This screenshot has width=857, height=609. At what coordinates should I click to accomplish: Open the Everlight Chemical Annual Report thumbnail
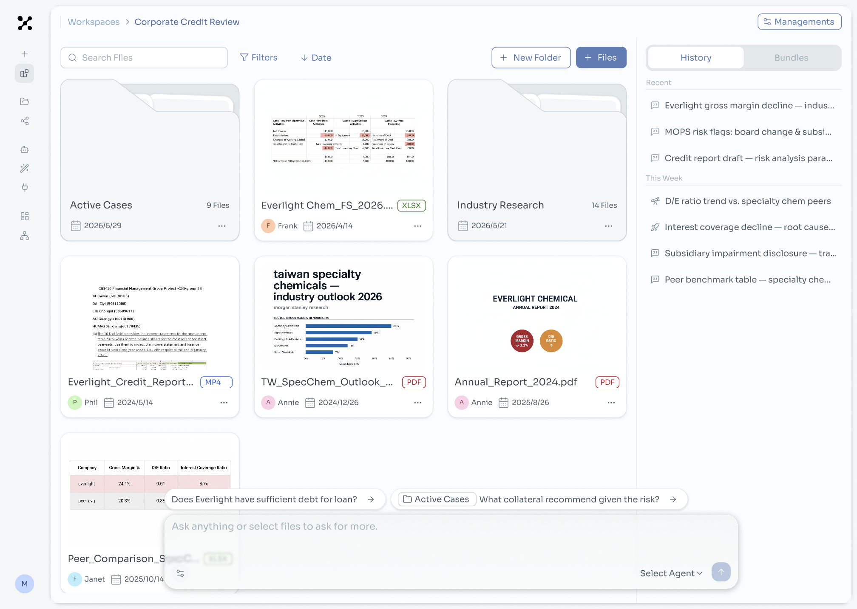[537, 316]
